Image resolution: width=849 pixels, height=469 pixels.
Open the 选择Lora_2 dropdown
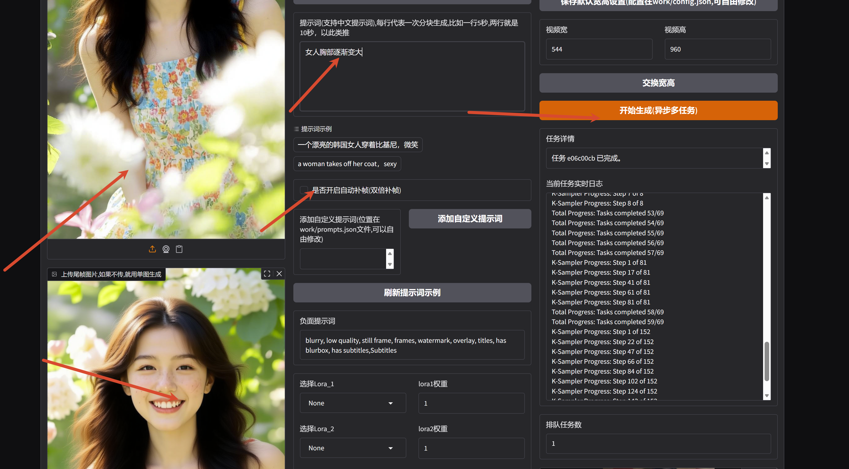point(352,448)
